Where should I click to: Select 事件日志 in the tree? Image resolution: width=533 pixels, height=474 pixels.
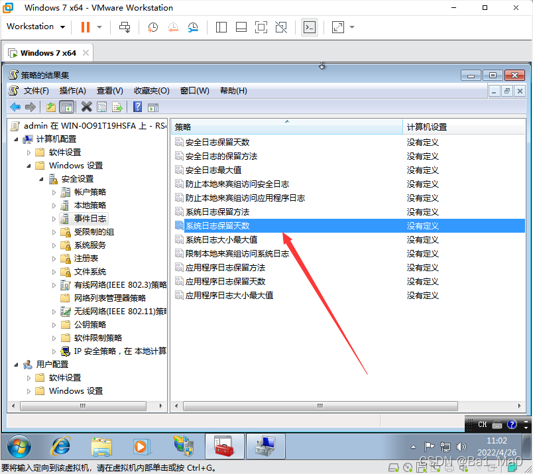click(x=90, y=219)
